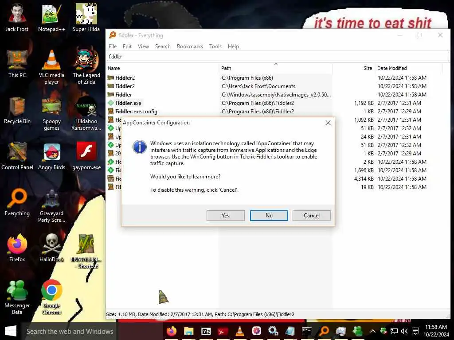Click No in AppContainer dialog

(x=269, y=216)
